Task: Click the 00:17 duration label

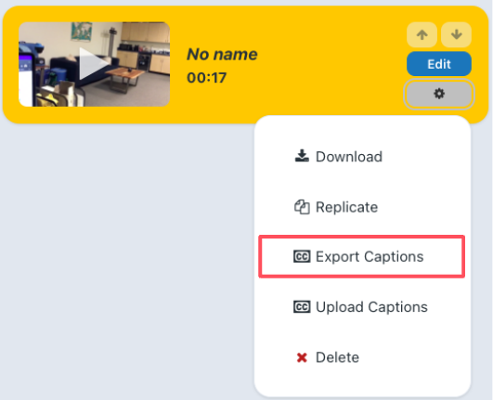Action: [x=206, y=78]
